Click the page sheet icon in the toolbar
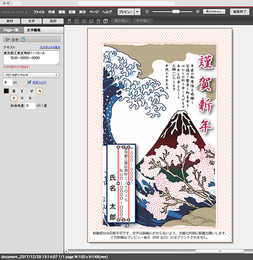The width and height of the screenshot is (253, 260). (x=69, y=21)
